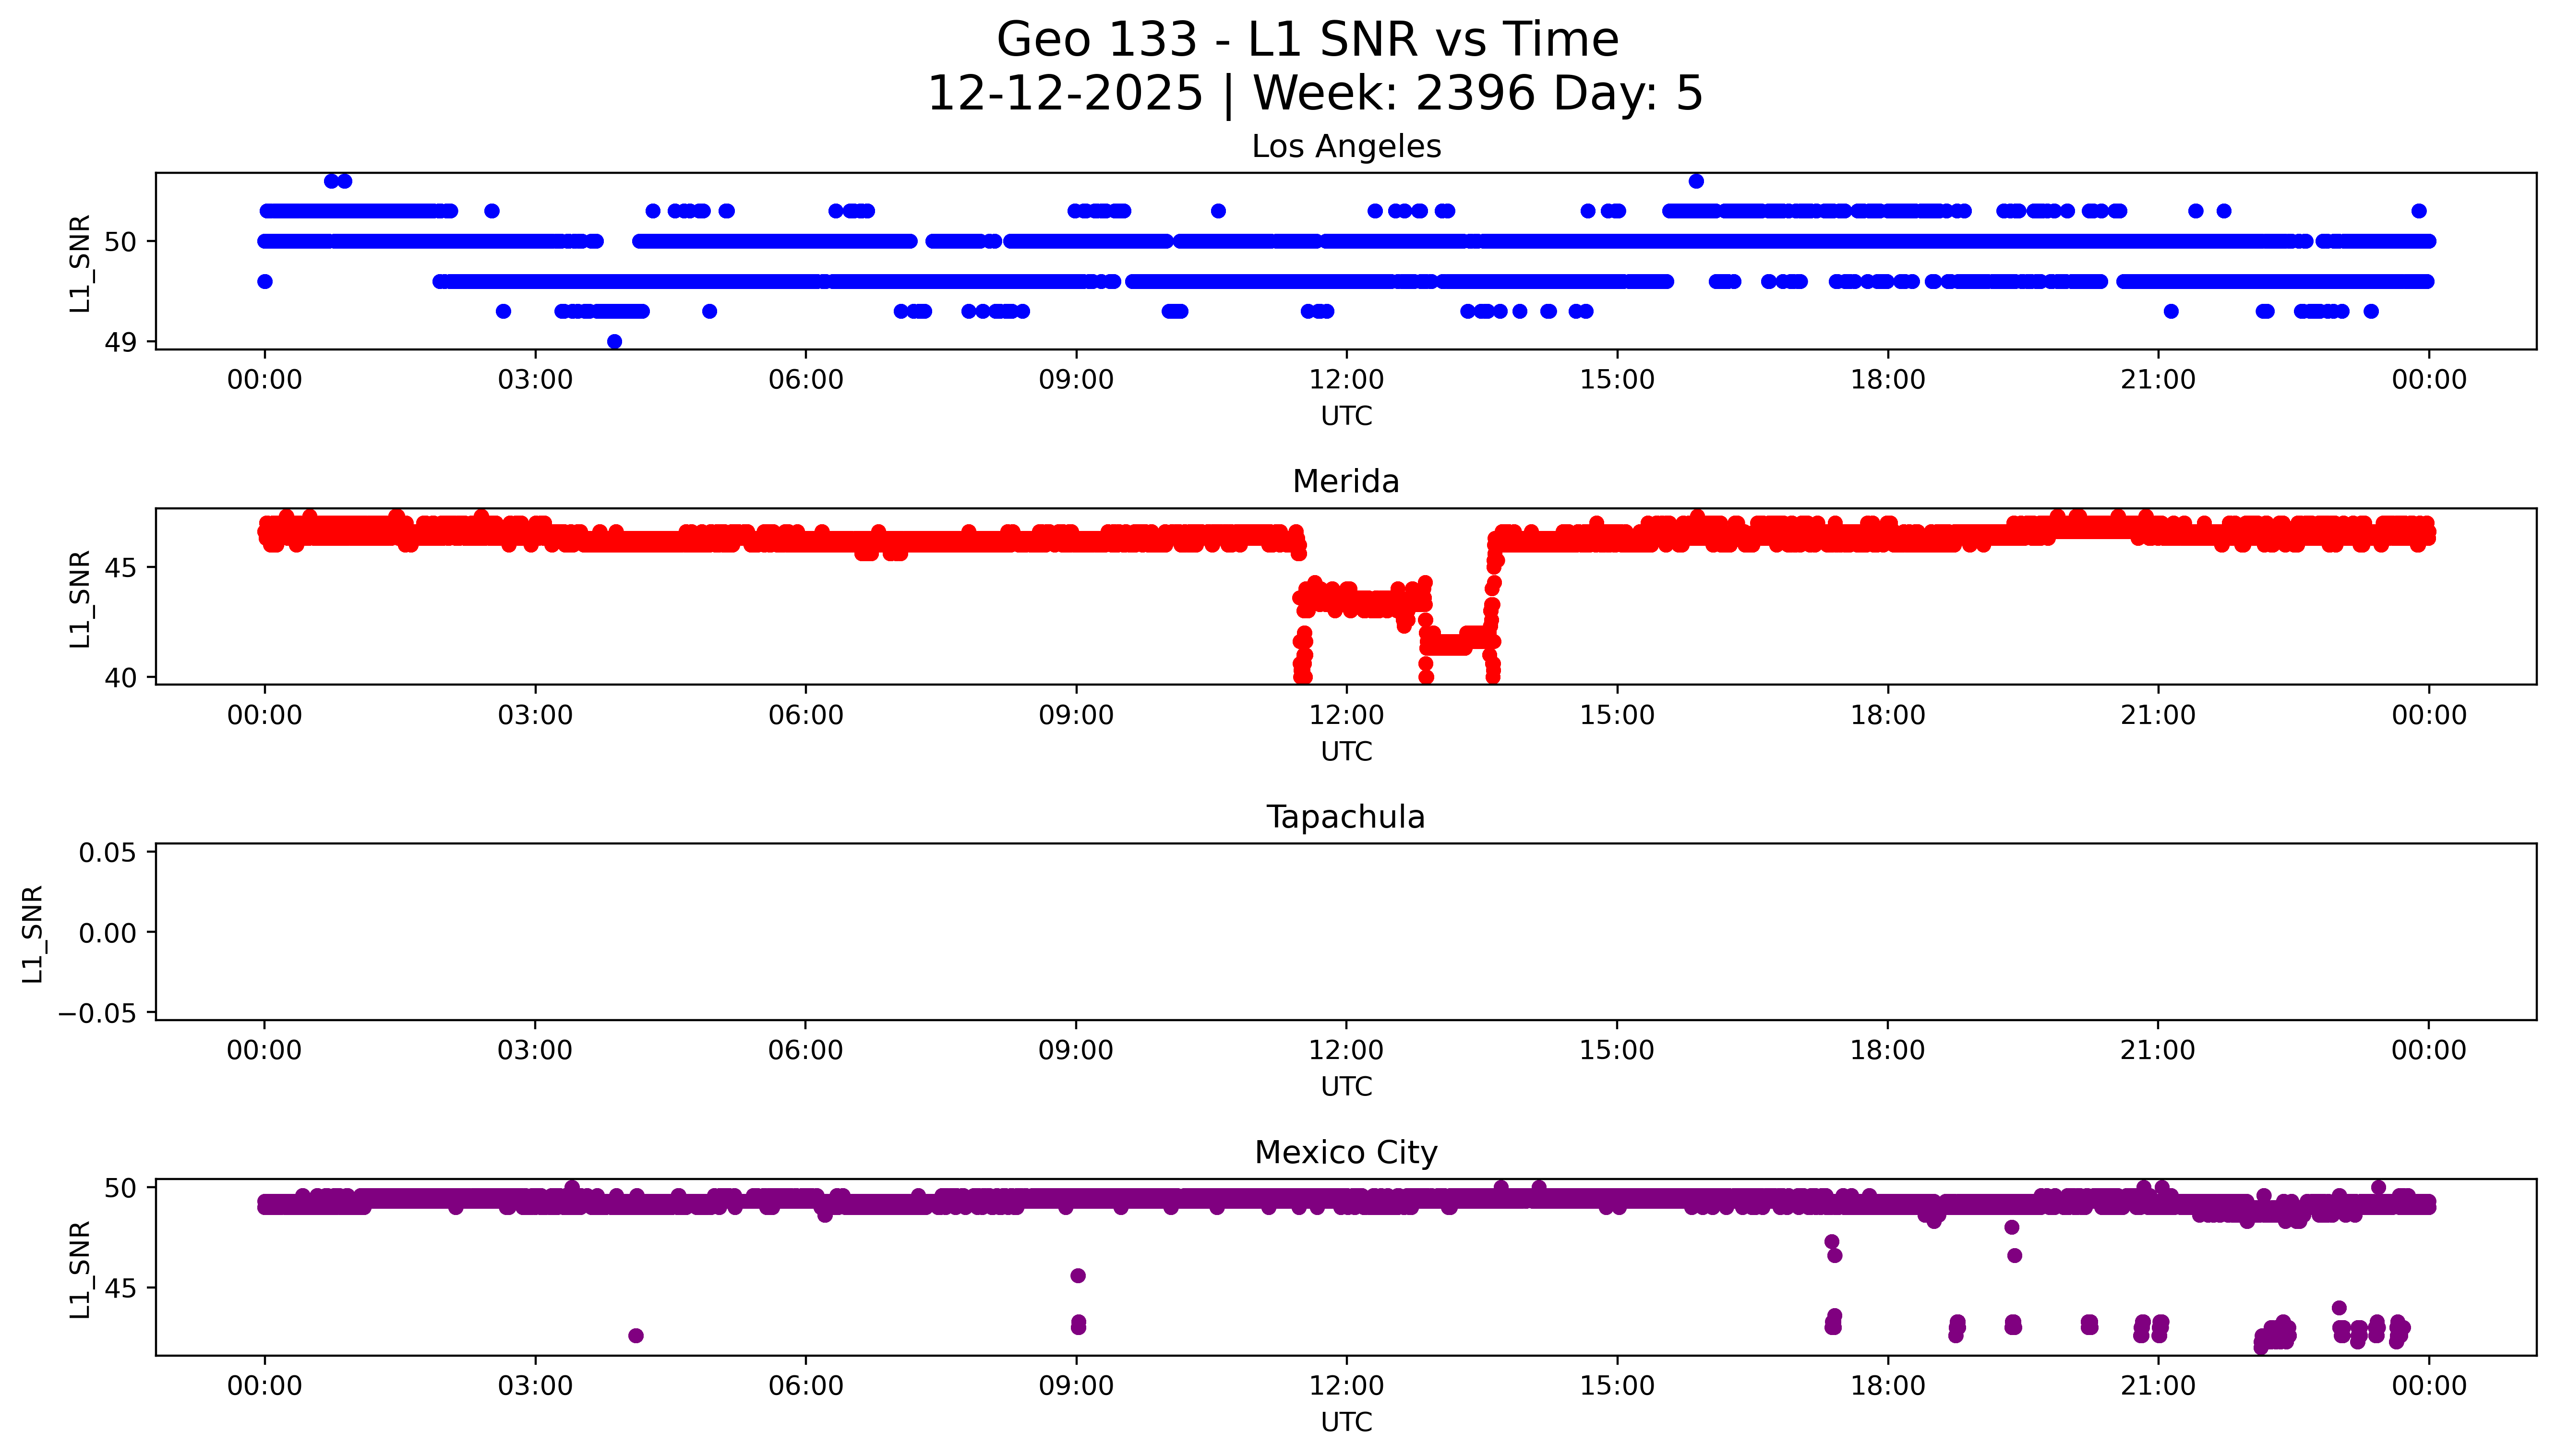Click the purple outlier at 45.5 near 09:00
This screenshot has height=1456, width=2556.
(x=1078, y=1276)
